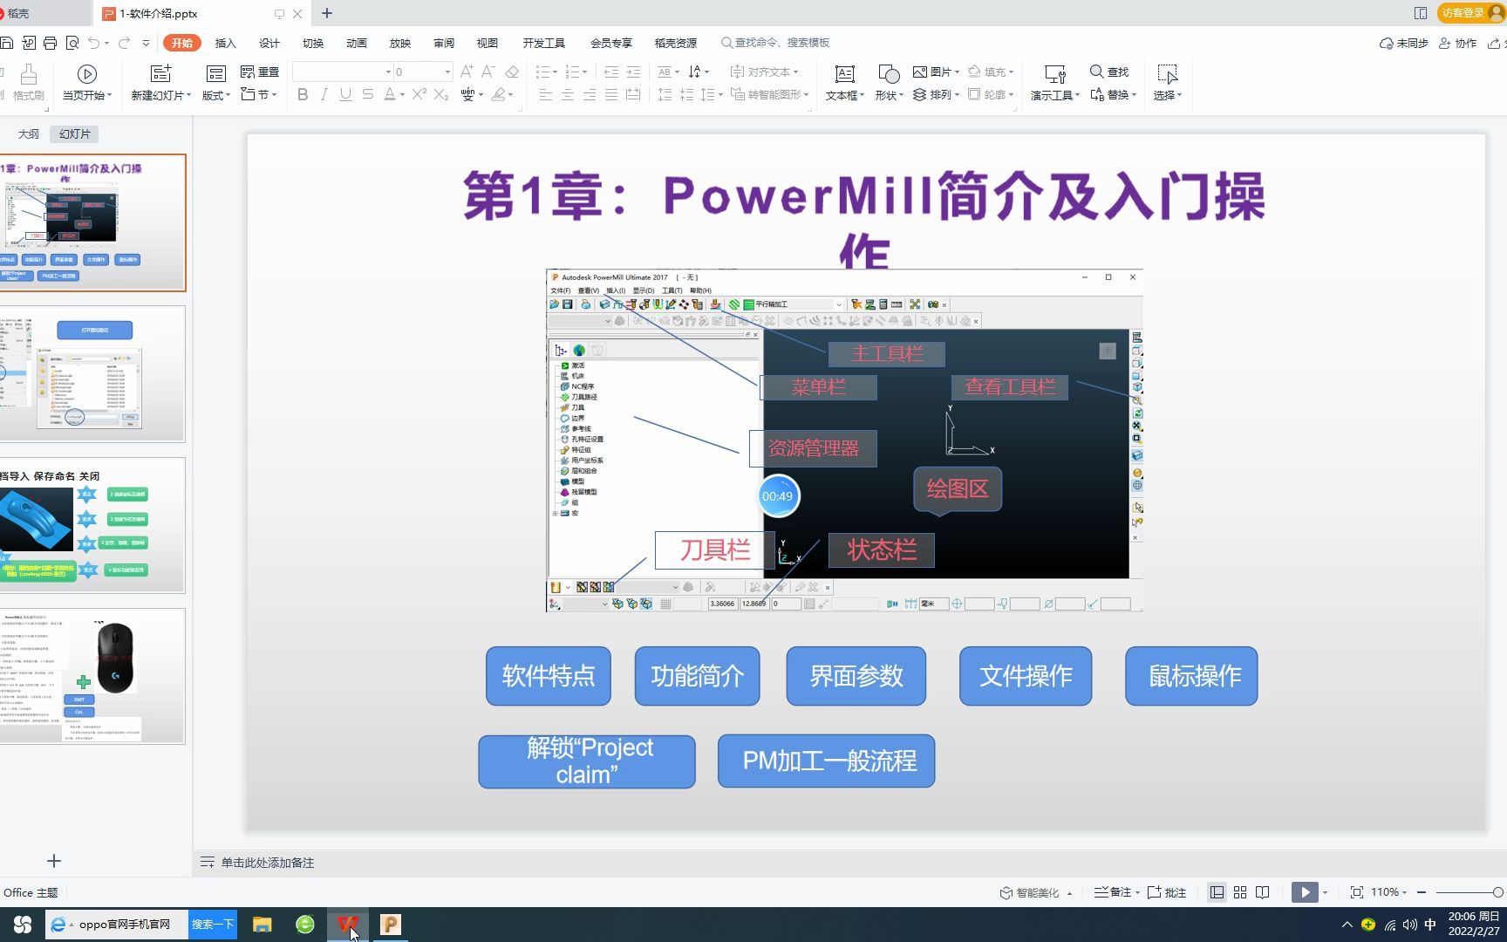Viewport: 1507px width, 942px height.
Task: Click the Fit to Window icon in status bar
Action: pos(1357,892)
